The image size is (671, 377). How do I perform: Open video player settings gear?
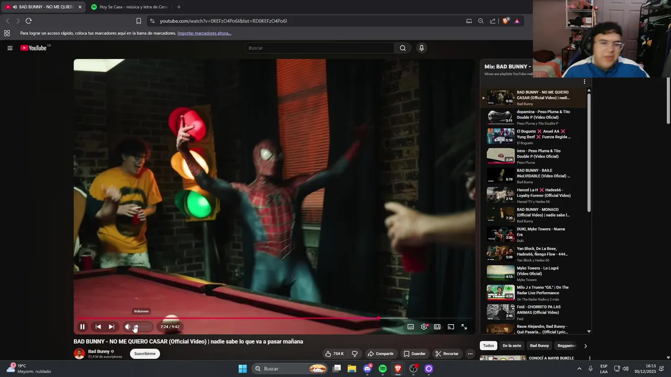coord(424,327)
